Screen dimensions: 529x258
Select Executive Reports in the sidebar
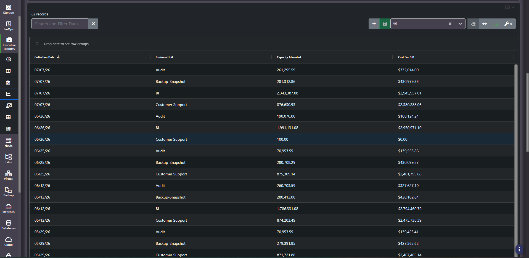pyautogui.click(x=9, y=44)
